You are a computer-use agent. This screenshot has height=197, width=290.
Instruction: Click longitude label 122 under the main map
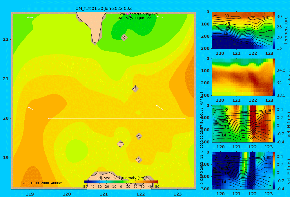point(141,194)
